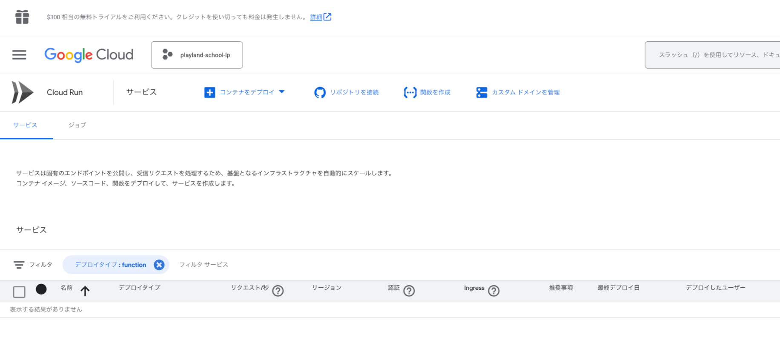
Task: Toggle the select-all services checkbox
Action: pyautogui.click(x=19, y=292)
